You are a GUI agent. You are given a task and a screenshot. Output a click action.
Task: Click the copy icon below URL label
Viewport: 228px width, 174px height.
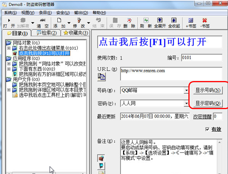click(x=102, y=77)
